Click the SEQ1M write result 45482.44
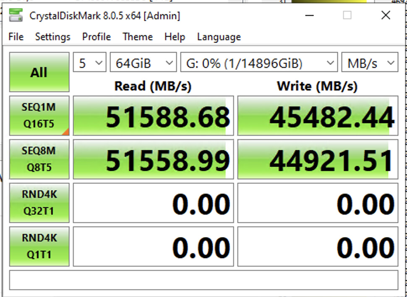This screenshot has height=297, width=407. [318, 116]
